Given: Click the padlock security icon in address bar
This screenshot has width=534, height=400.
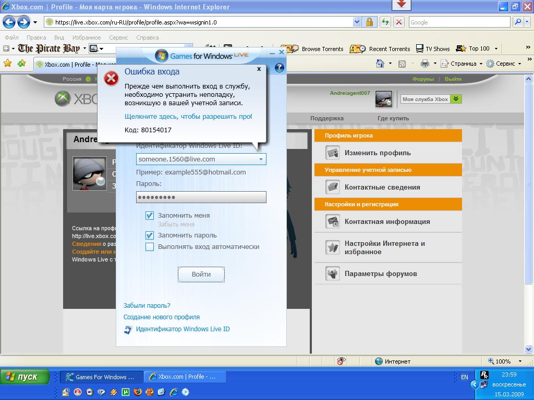Looking at the screenshot, I should tap(369, 22).
